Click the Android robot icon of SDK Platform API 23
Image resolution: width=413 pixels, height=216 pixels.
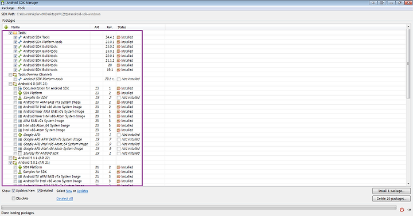pyautogui.click(x=20, y=93)
